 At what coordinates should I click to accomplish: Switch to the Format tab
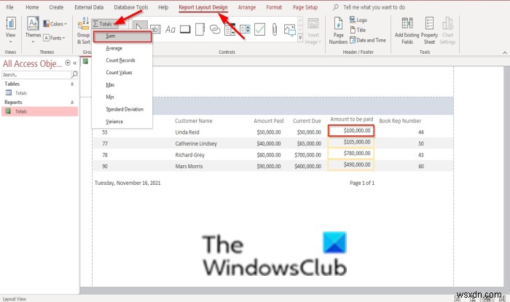click(274, 7)
